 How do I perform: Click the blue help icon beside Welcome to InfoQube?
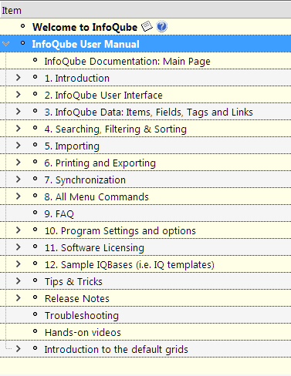(162, 26)
